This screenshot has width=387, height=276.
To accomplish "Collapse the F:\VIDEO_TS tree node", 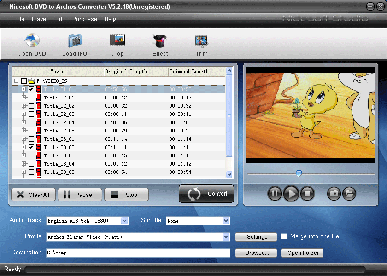I will click(x=16, y=81).
